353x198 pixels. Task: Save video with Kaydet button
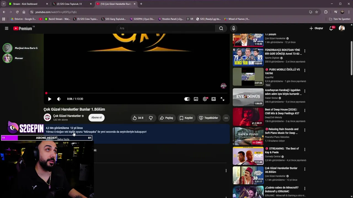186,118
